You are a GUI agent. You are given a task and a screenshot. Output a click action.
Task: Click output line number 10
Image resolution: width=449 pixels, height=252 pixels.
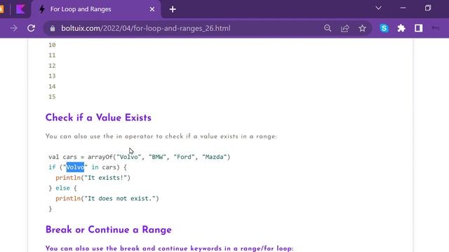52,45
